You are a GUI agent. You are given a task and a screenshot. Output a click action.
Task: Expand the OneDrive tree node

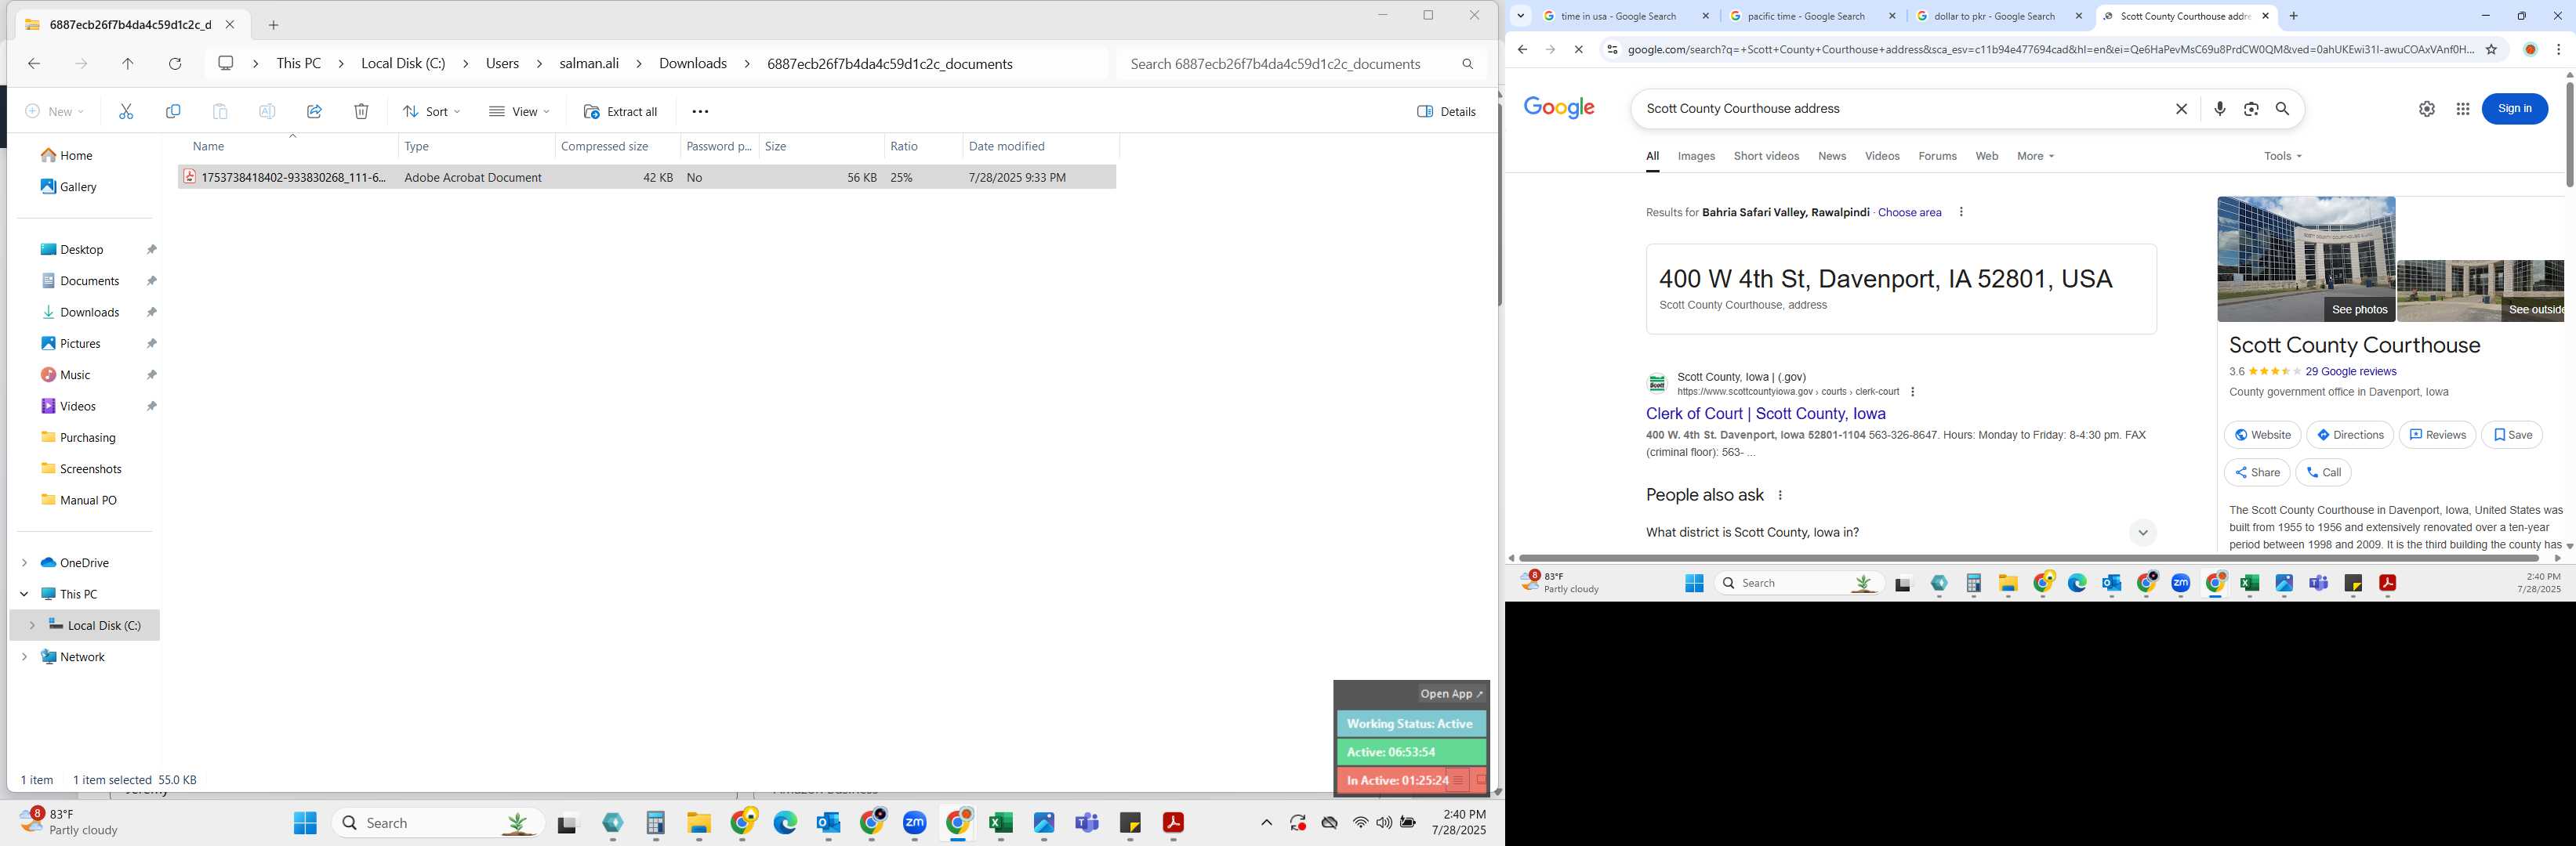coord(24,563)
